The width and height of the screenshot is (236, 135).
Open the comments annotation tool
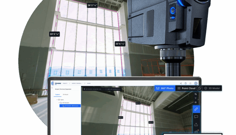coord(196,117)
